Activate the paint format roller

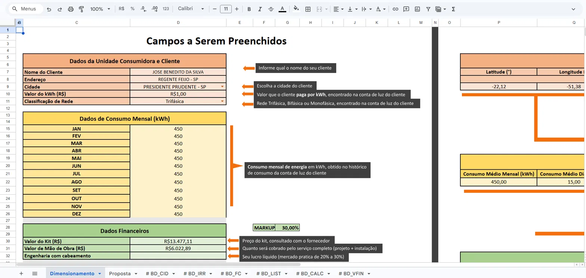(81, 9)
